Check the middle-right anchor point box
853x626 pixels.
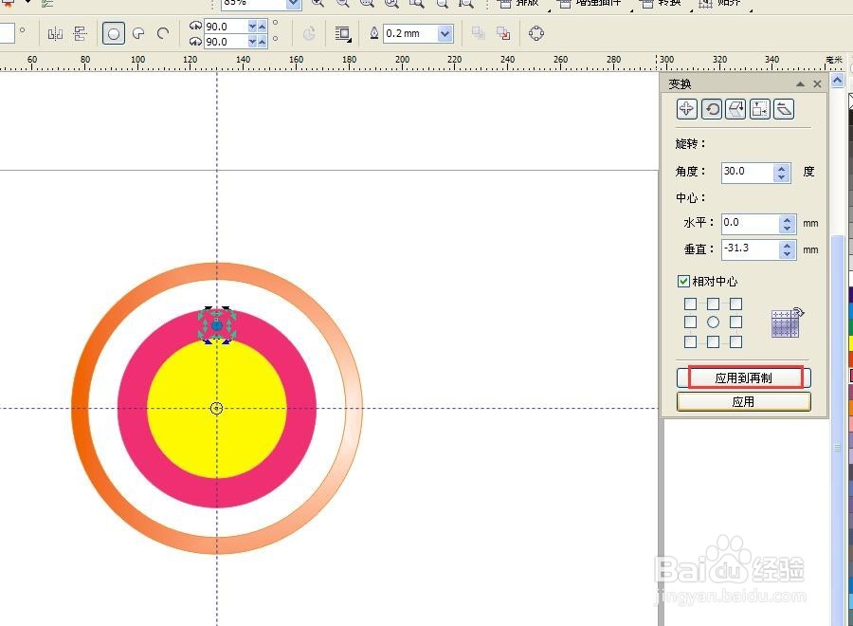pos(736,322)
